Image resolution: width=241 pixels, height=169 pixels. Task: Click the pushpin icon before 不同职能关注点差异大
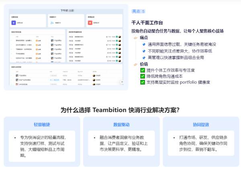coord(143,51)
